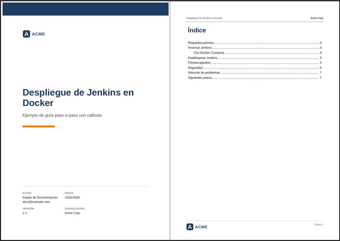Open the 'Seguridad' index entry
This screenshot has width=340, height=241.
point(255,68)
